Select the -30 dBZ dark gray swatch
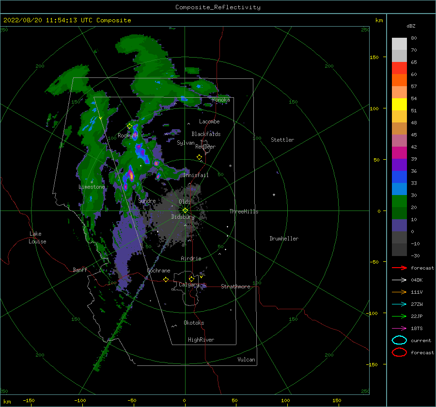This screenshot has width=436, height=407. tap(399, 250)
